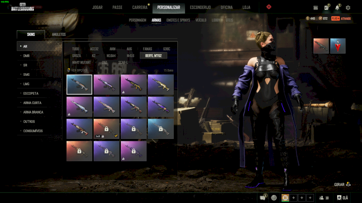Open the ESCONDERIJO menu
362x203 pixels.
200,7
